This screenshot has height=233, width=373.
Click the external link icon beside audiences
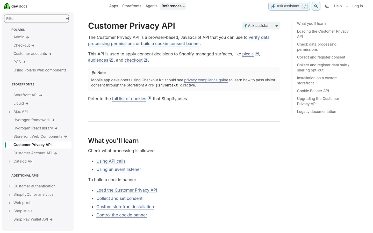[x=111, y=60]
